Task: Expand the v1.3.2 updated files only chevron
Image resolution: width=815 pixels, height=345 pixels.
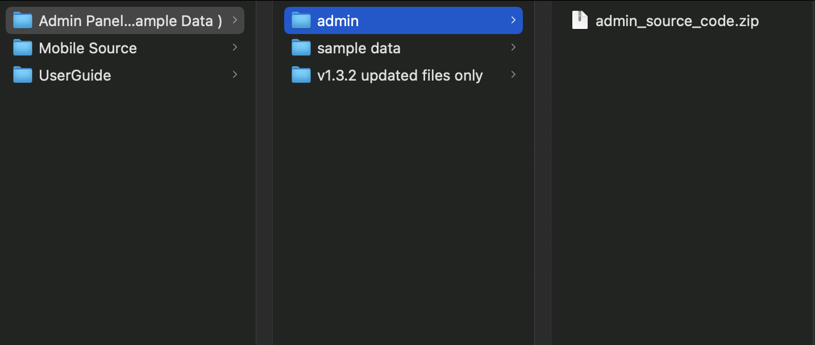Action: 513,75
